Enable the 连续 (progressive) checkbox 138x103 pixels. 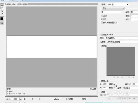[x=102, y=16]
